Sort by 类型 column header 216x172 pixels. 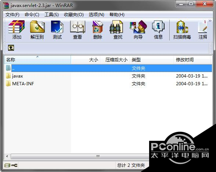click(x=151, y=60)
